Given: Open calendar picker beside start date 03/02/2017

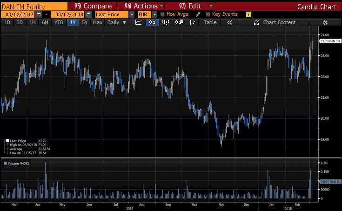Looking at the screenshot, I should (39, 14).
